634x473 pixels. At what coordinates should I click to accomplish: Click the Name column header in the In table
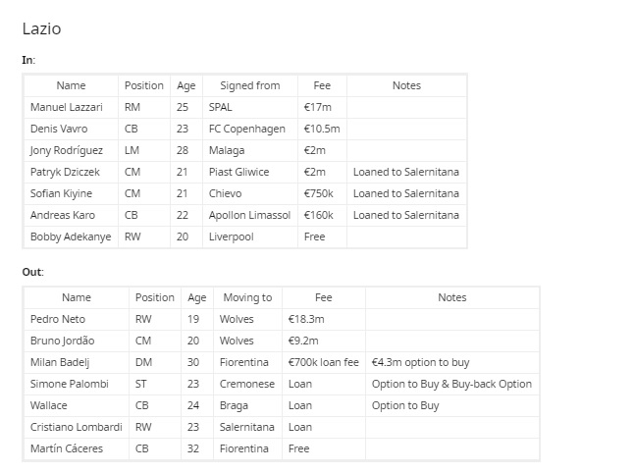click(x=72, y=85)
